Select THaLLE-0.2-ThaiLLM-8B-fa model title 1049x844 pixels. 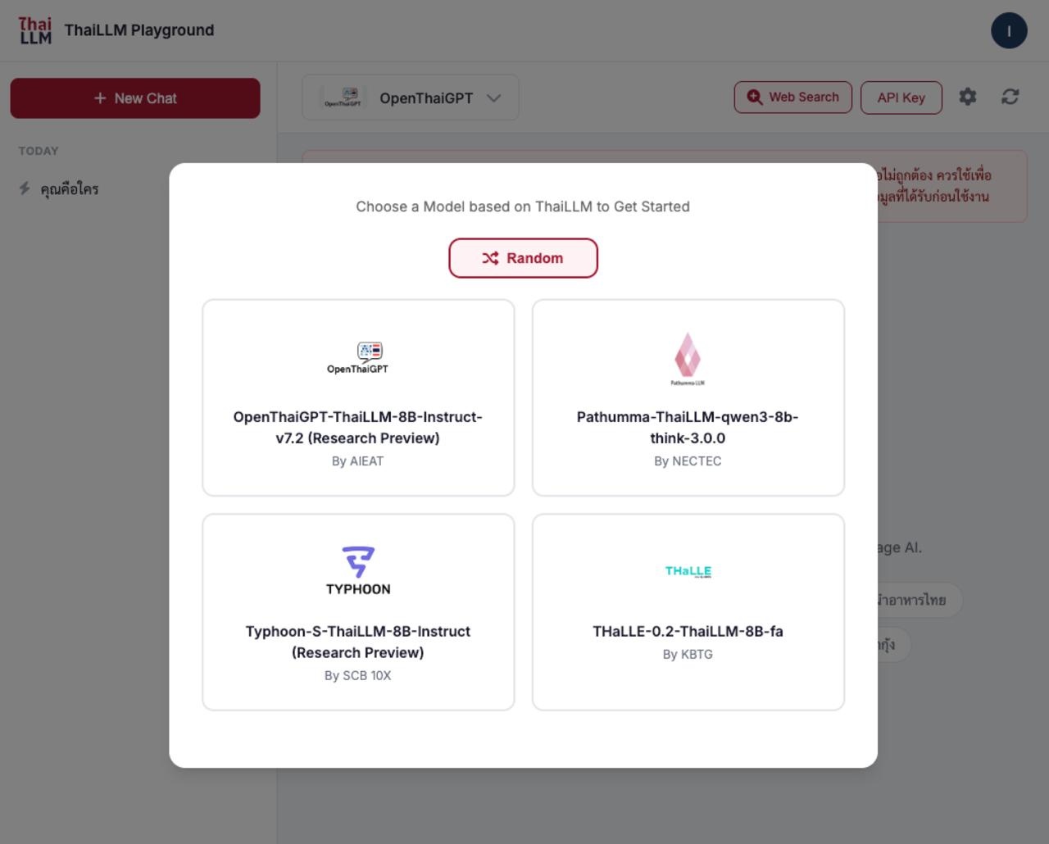pyautogui.click(x=688, y=631)
